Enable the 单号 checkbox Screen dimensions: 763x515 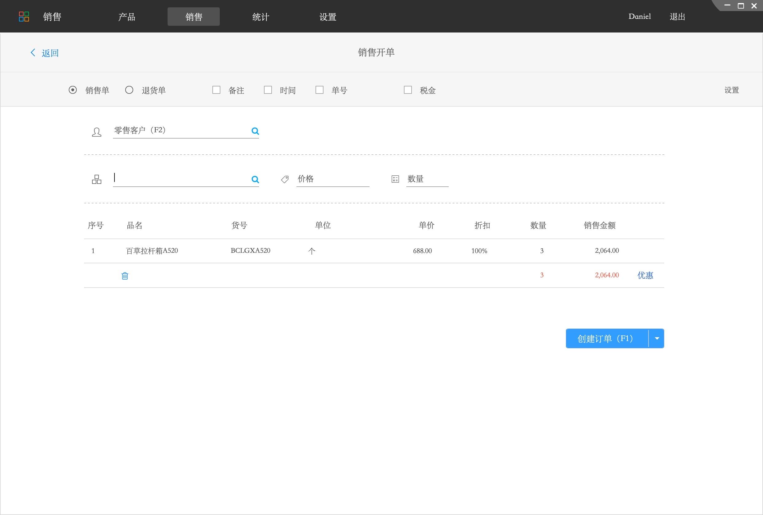point(320,90)
